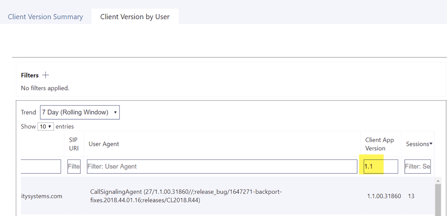Viewport: 447px width, 216px height.
Task: Expand the Show entries count dropdown
Action: click(45, 127)
